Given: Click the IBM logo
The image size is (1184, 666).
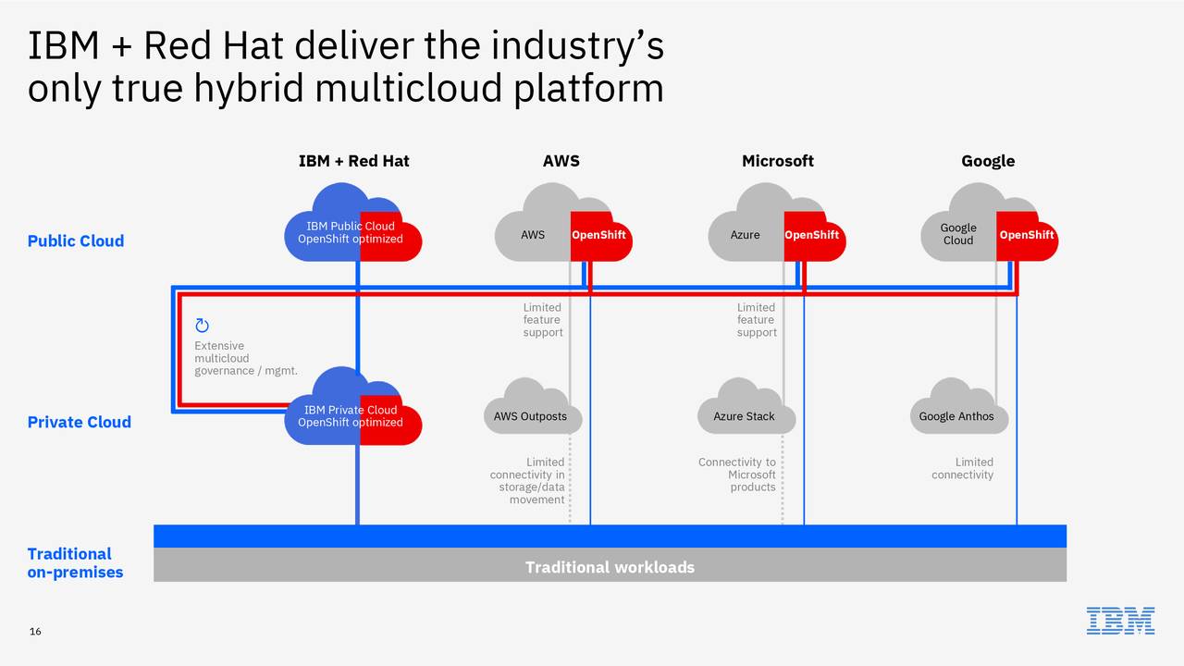Looking at the screenshot, I should (x=1120, y=621).
